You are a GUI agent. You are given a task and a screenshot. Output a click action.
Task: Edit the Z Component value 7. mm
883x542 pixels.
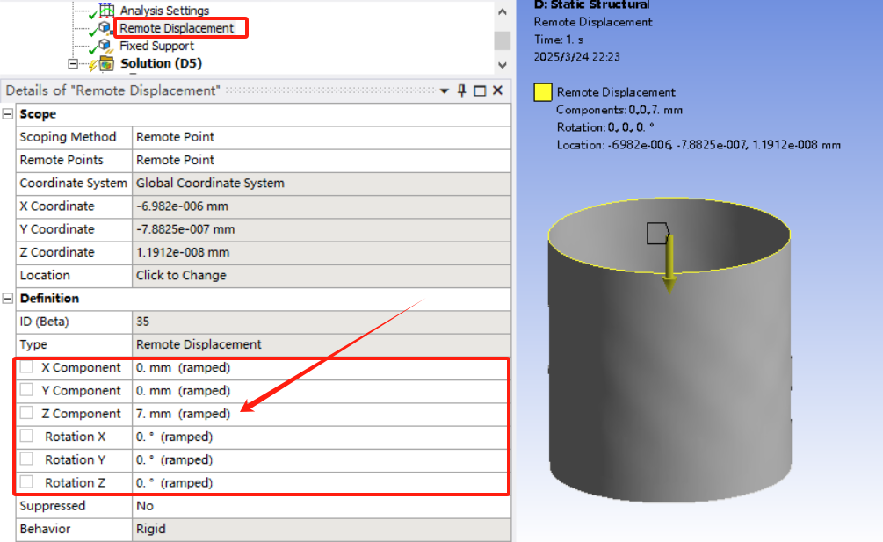pyautogui.click(x=322, y=414)
